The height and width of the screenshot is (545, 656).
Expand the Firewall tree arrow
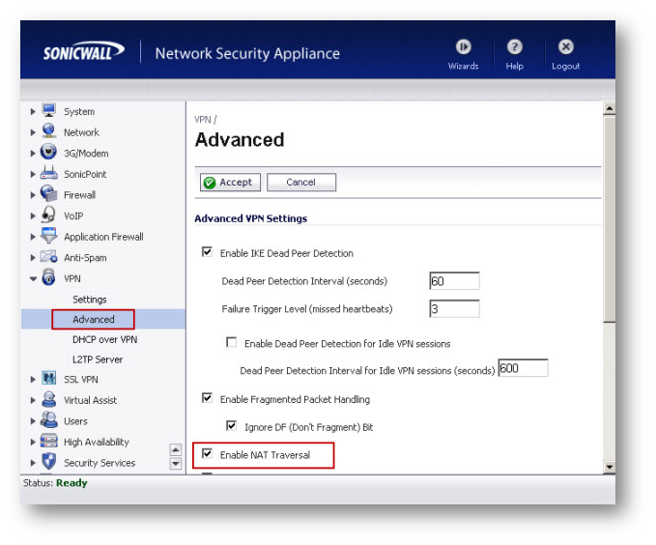pyautogui.click(x=33, y=195)
